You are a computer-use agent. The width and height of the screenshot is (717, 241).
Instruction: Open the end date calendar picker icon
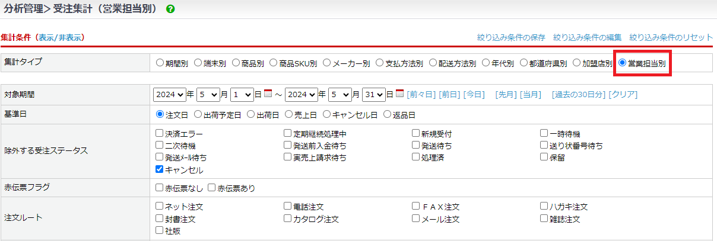tap(399, 94)
